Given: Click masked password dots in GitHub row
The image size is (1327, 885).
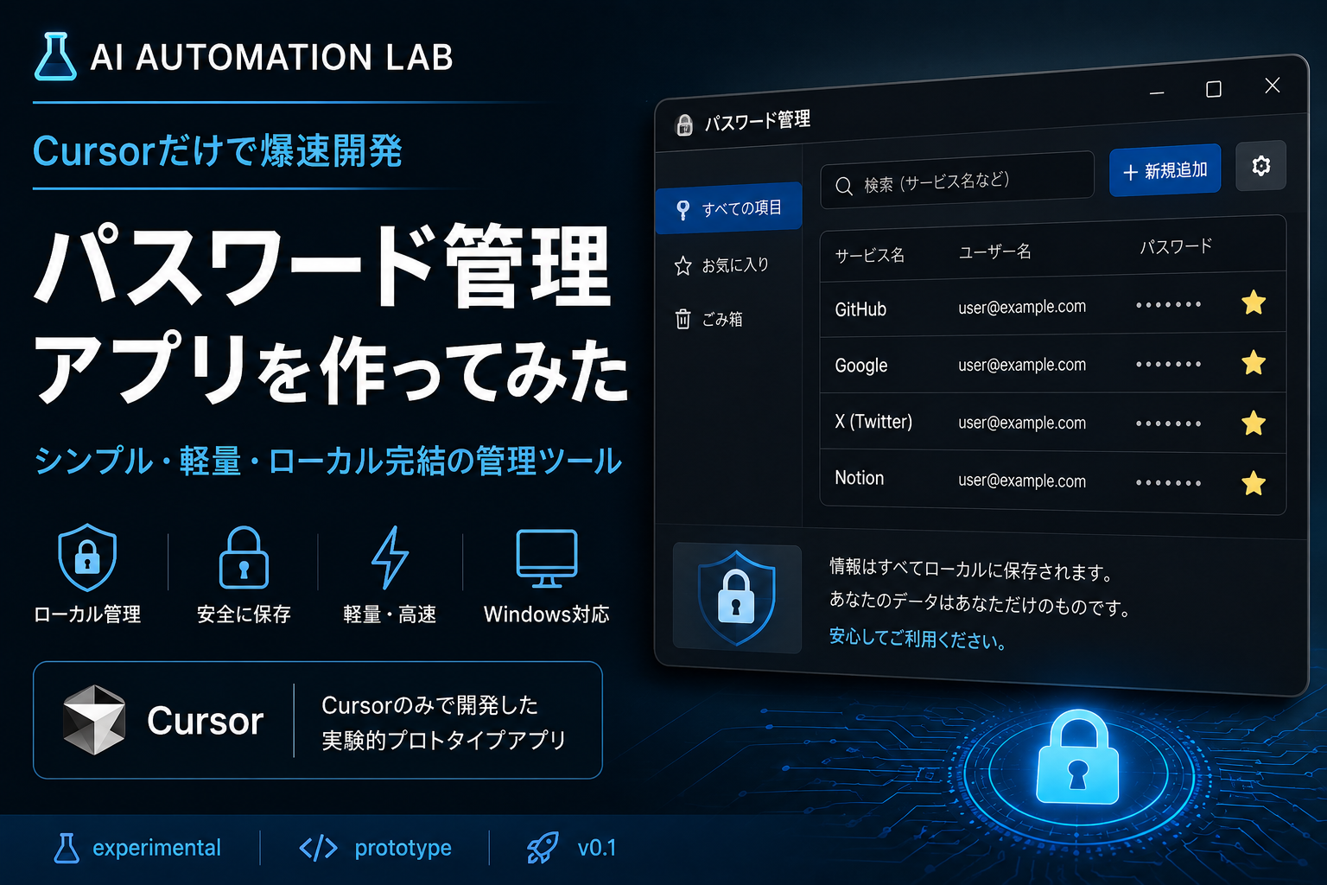Looking at the screenshot, I should [x=1168, y=304].
